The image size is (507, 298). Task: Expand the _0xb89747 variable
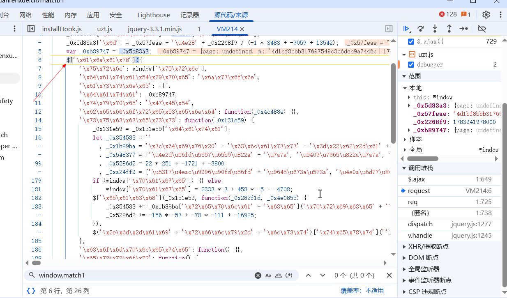[x=409, y=130]
